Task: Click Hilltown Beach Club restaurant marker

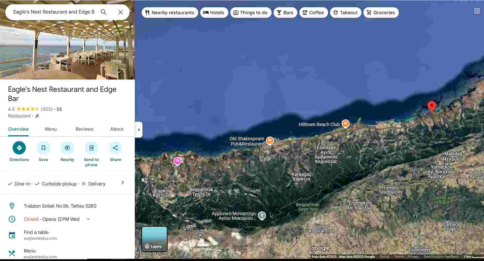Action: [345, 124]
